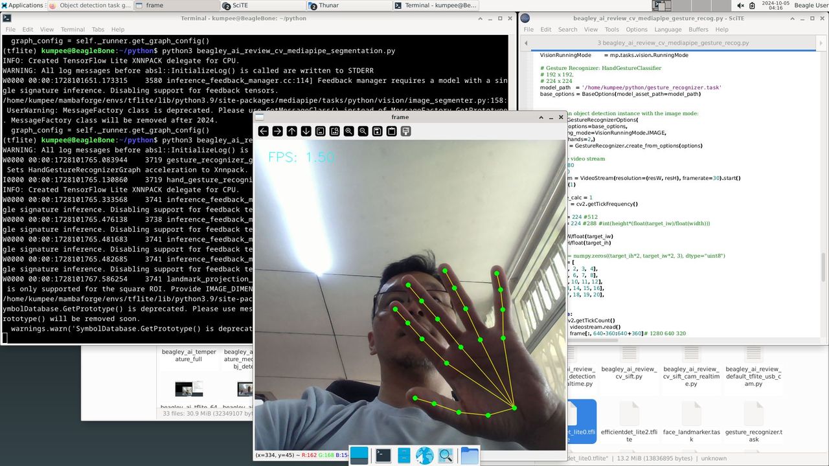Click '33 files: 30.9 MiB' status text

coord(207,413)
